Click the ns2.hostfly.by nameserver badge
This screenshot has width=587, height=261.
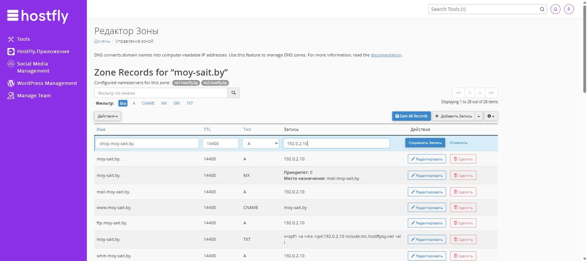coord(215,83)
